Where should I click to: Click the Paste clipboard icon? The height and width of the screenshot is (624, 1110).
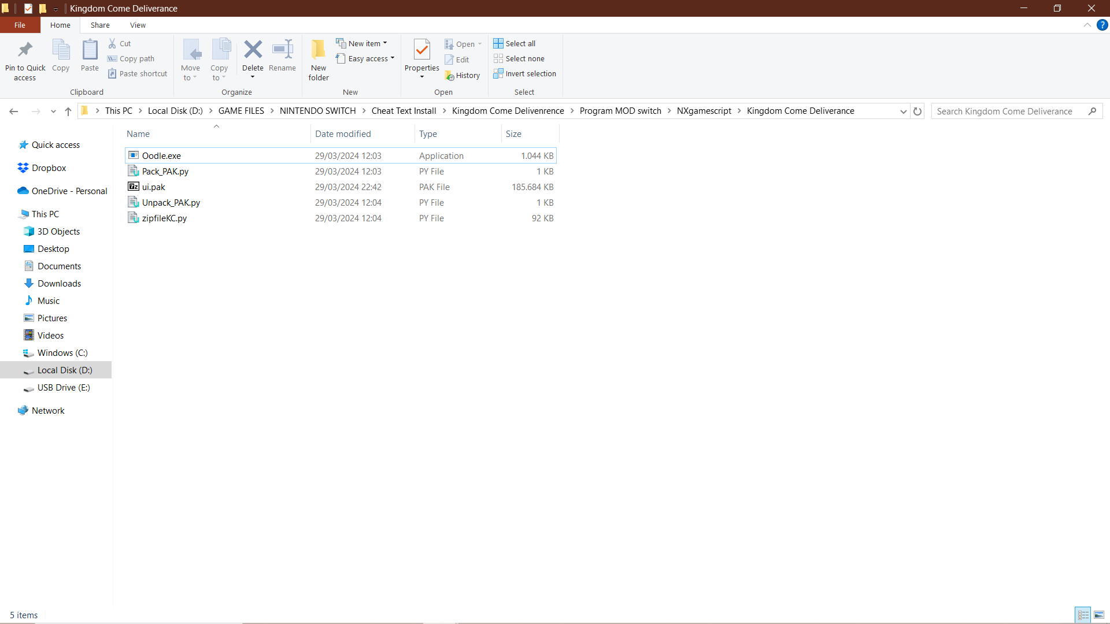[90, 50]
